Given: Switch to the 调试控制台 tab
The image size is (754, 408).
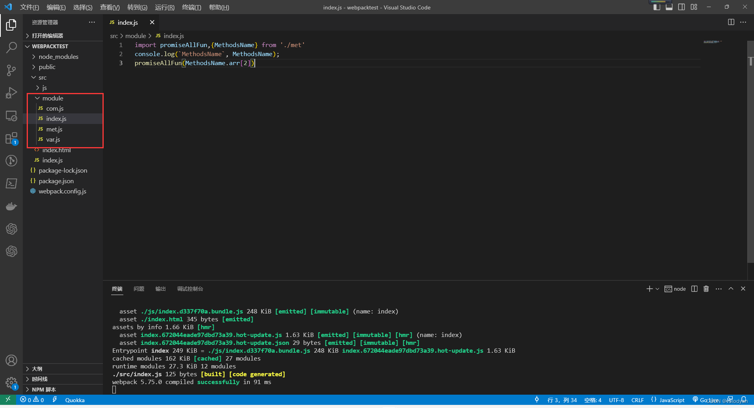Looking at the screenshot, I should [x=190, y=289].
